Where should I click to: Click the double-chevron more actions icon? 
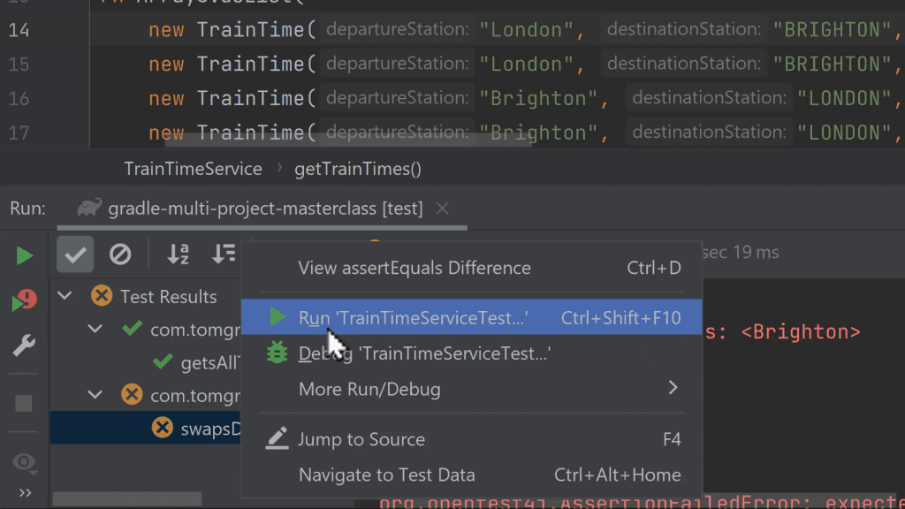pos(25,493)
